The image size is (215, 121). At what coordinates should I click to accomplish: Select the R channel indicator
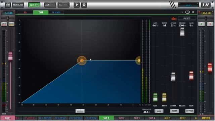[x=193, y=12]
